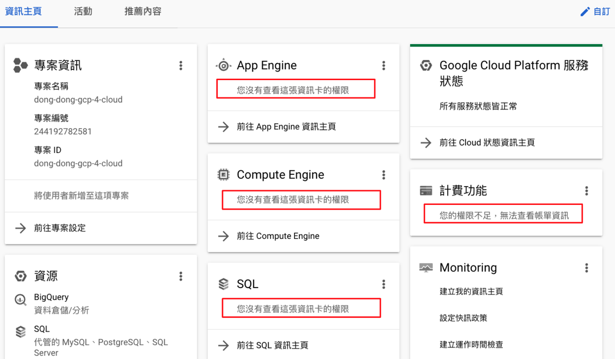Open the App Engine card options menu
Image resolution: width=615 pixels, height=359 pixels.
coord(383,65)
